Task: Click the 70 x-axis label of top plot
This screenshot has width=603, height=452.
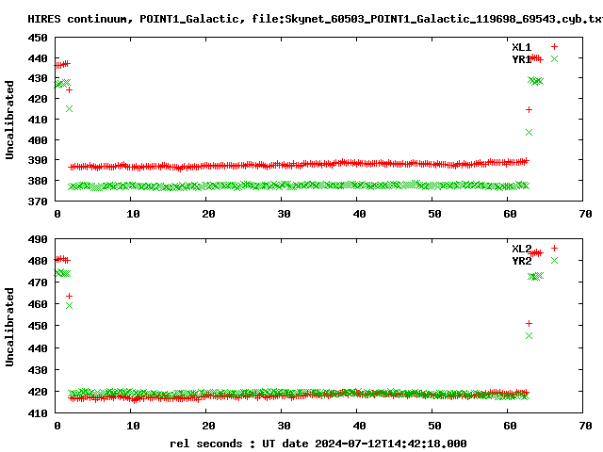Action: click(x=585, y=214)
